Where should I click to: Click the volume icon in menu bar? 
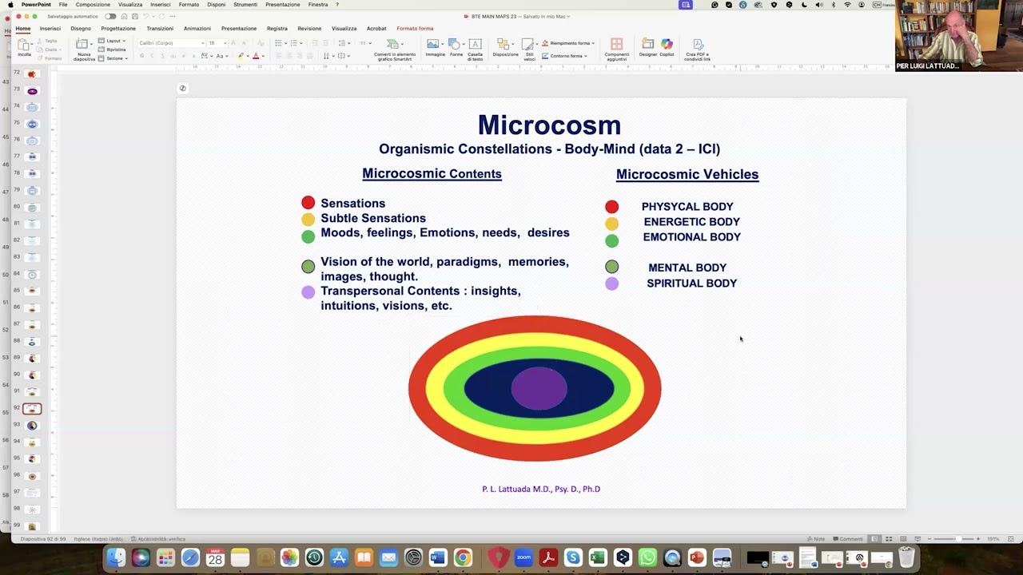[x=818, y=5]
